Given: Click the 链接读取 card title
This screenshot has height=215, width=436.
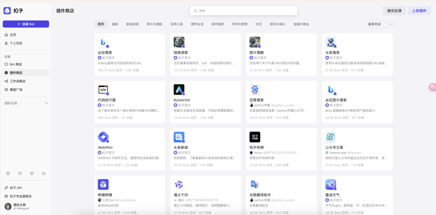Looking at the screenshot, I should pos(181,53).
